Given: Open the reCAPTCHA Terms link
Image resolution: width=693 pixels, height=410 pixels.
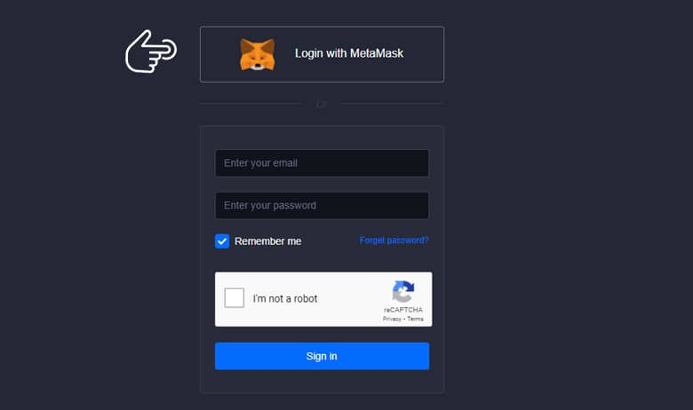Looking at the screenshot, I should (415, 319).
